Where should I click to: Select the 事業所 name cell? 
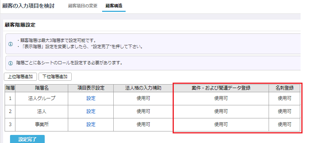click(42, 125)
